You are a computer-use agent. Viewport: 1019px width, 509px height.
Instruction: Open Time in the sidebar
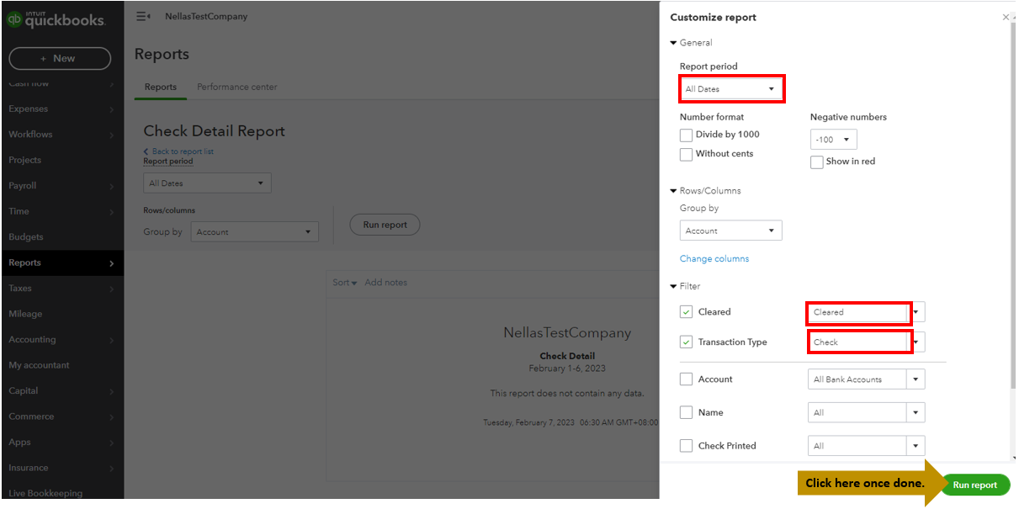[61, 212]
